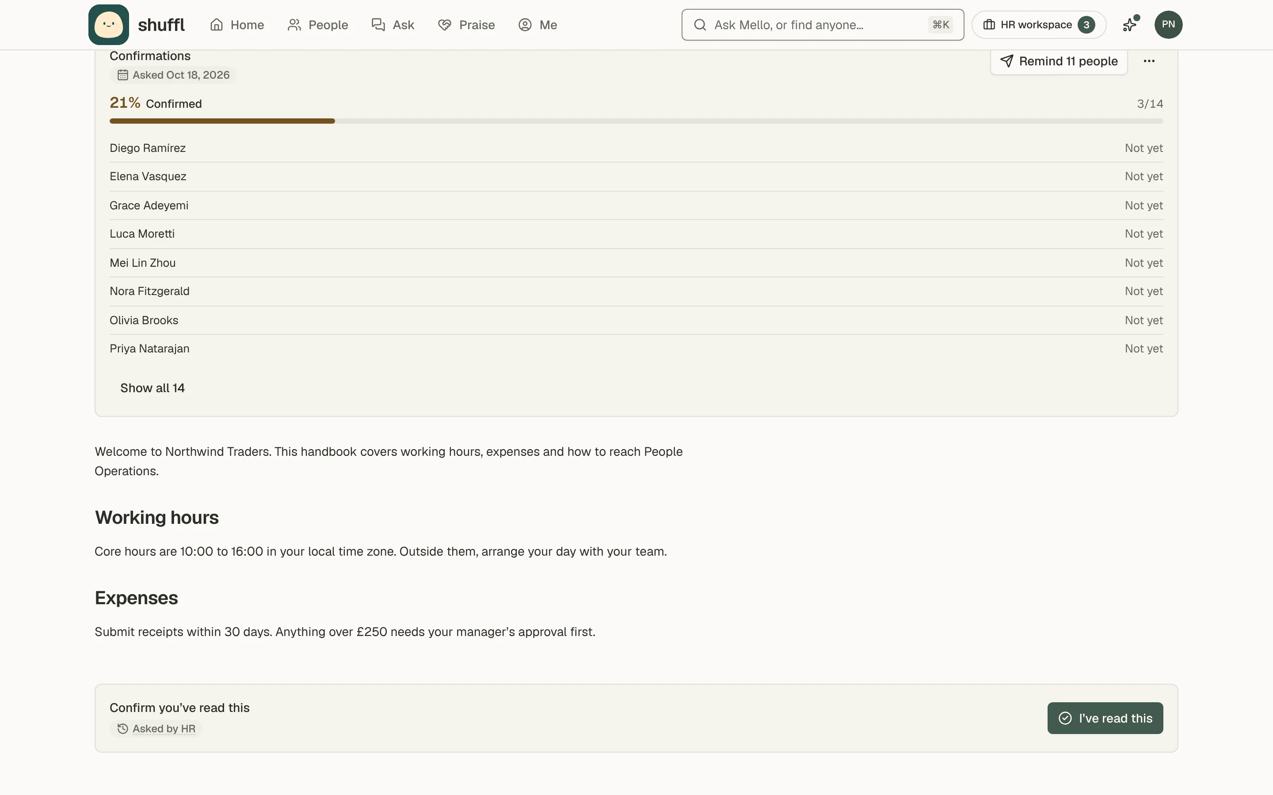Image resolution: width=1273 pixels, height=795 pixels.
Task: Click the search magnifier icon
Action: tap(700, 25)
